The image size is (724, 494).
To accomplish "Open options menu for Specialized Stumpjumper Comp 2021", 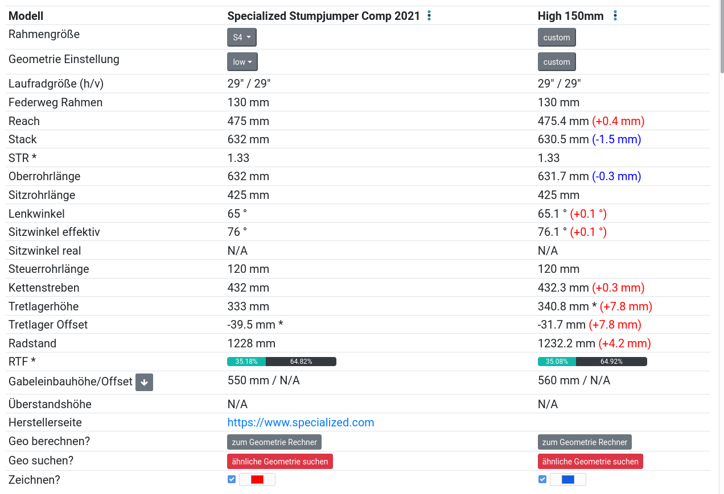I will pos(429,16).
